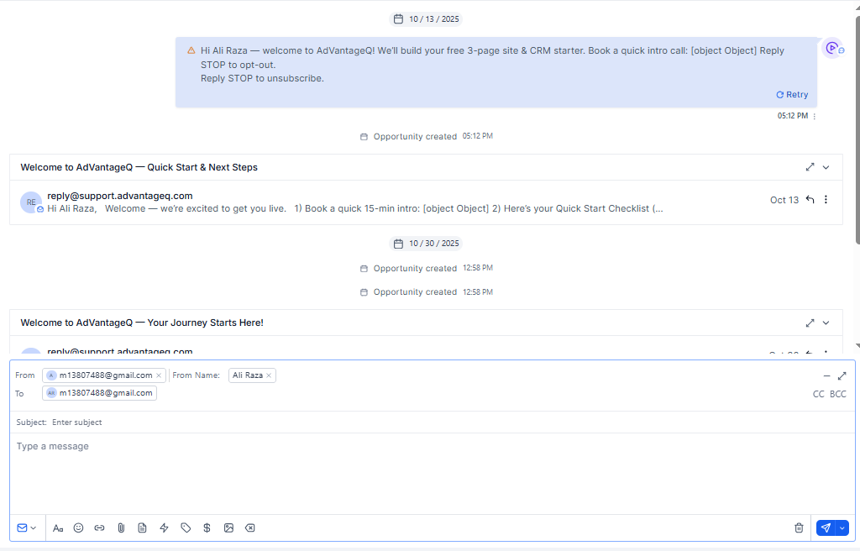Insert an emoji into the message
860x551 pixels.
click(79, 528)
